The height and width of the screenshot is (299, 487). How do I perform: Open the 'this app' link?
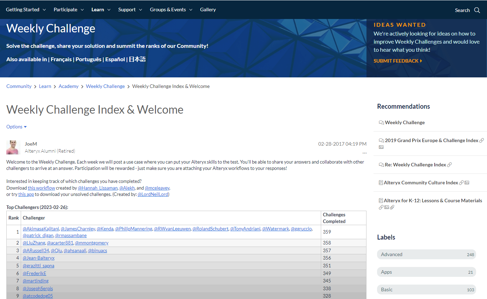26,194
